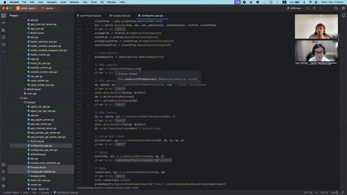The image size is (347, 195).
Task: Open the GDK kas run configuration dropdown
Action: [295, 8]
